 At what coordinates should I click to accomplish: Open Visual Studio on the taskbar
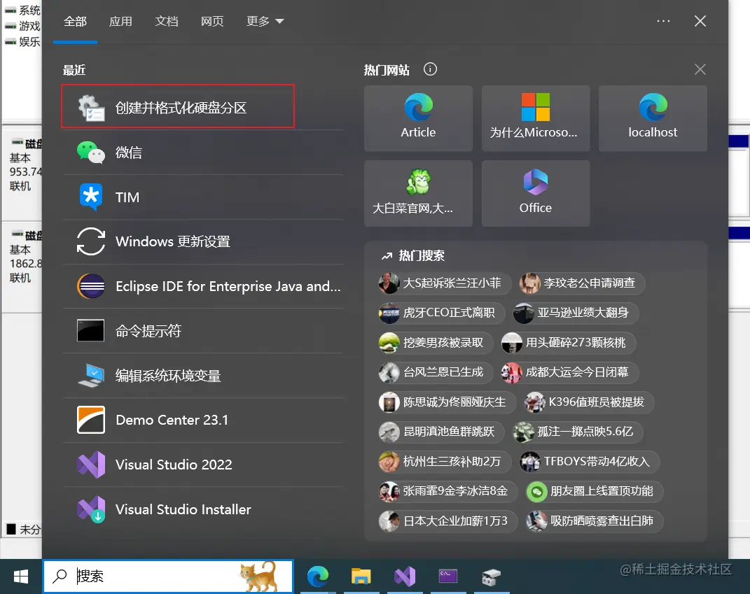point(405,577)
